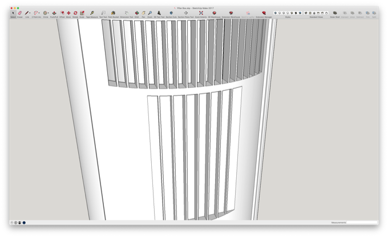Viewport: 388px width, 237px height.
Task: Pick the Offset tool
Action: 62,13
